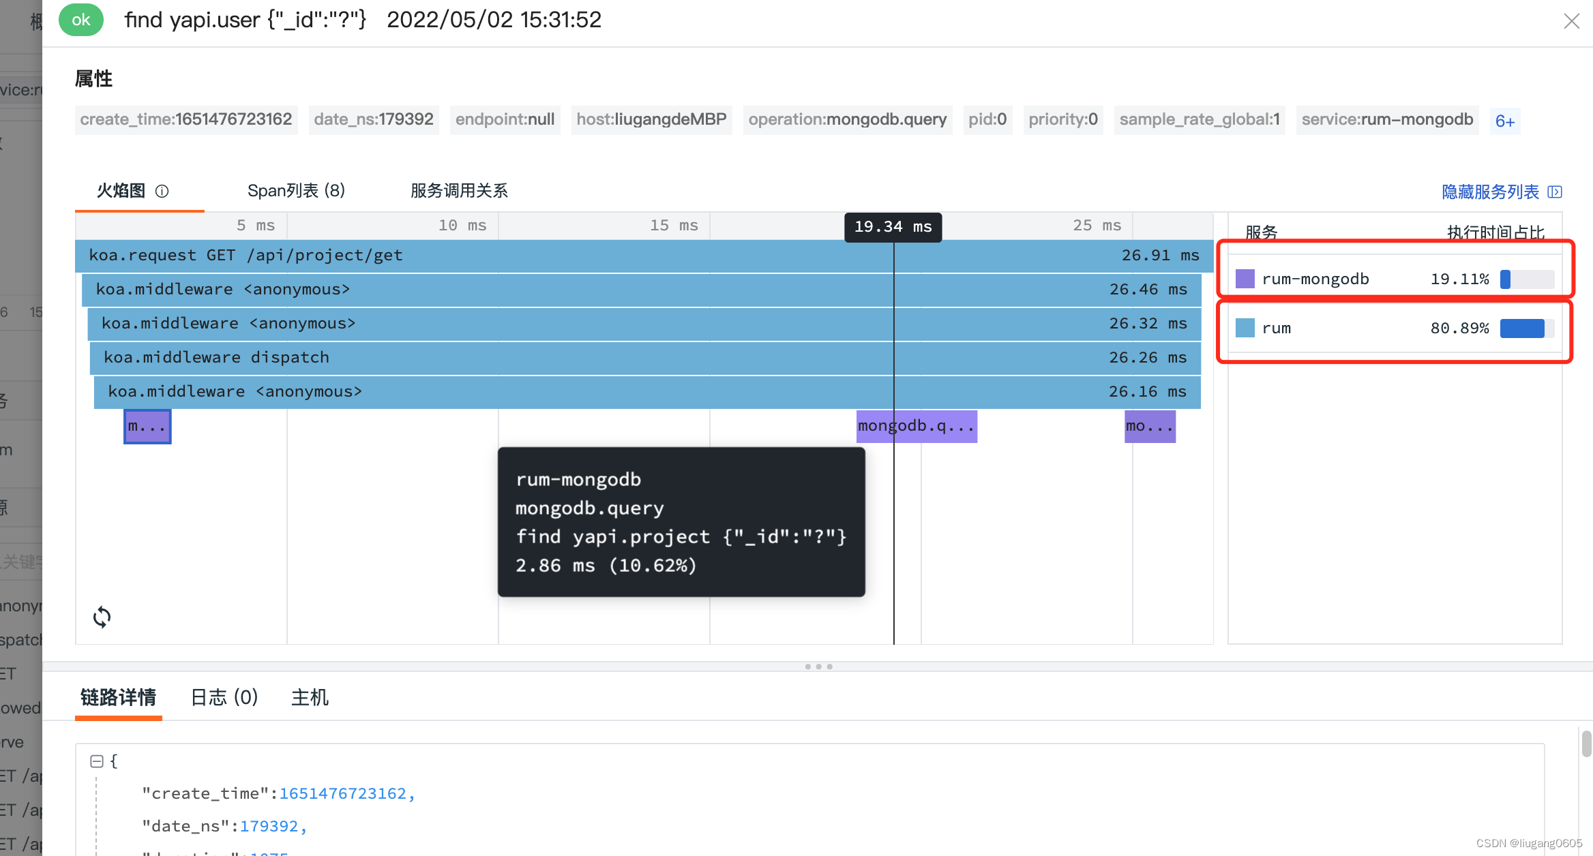
Task: Click the rum-mongodb purple color swatch
Action: [1245, 279]
